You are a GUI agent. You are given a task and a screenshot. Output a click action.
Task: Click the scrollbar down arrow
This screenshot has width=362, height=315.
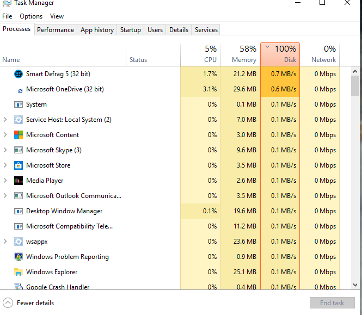355,285
